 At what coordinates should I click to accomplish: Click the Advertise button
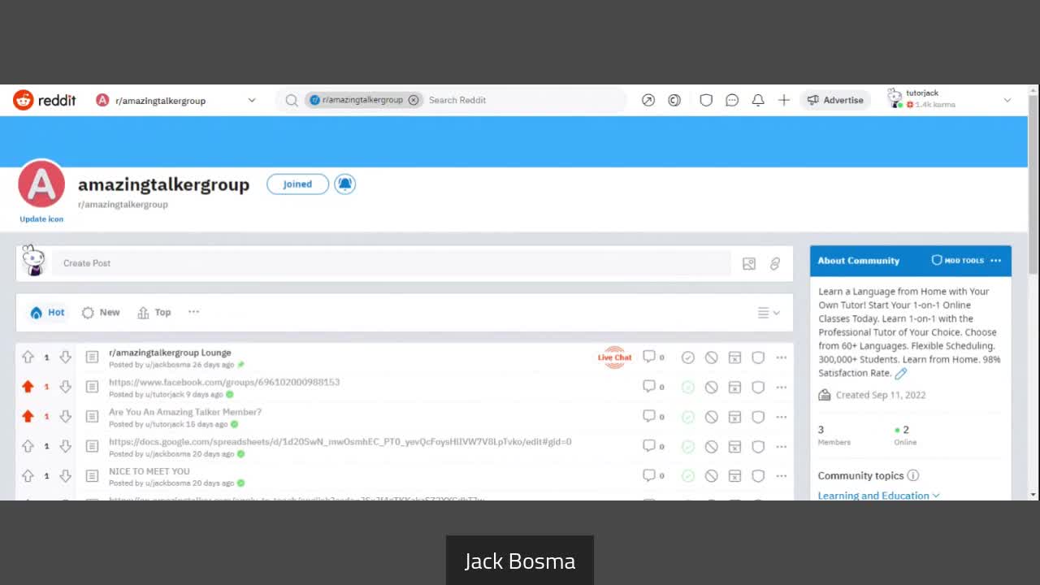point(835,100)
